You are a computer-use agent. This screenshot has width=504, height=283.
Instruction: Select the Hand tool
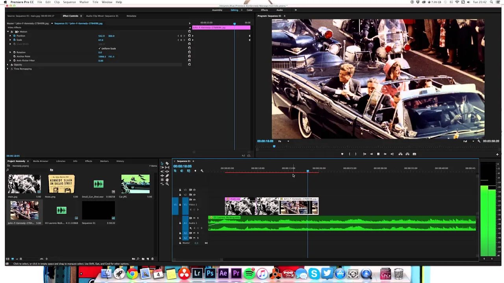[x=167, y=180]
